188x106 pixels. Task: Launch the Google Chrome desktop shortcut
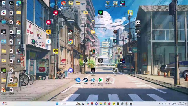point(70,42)
